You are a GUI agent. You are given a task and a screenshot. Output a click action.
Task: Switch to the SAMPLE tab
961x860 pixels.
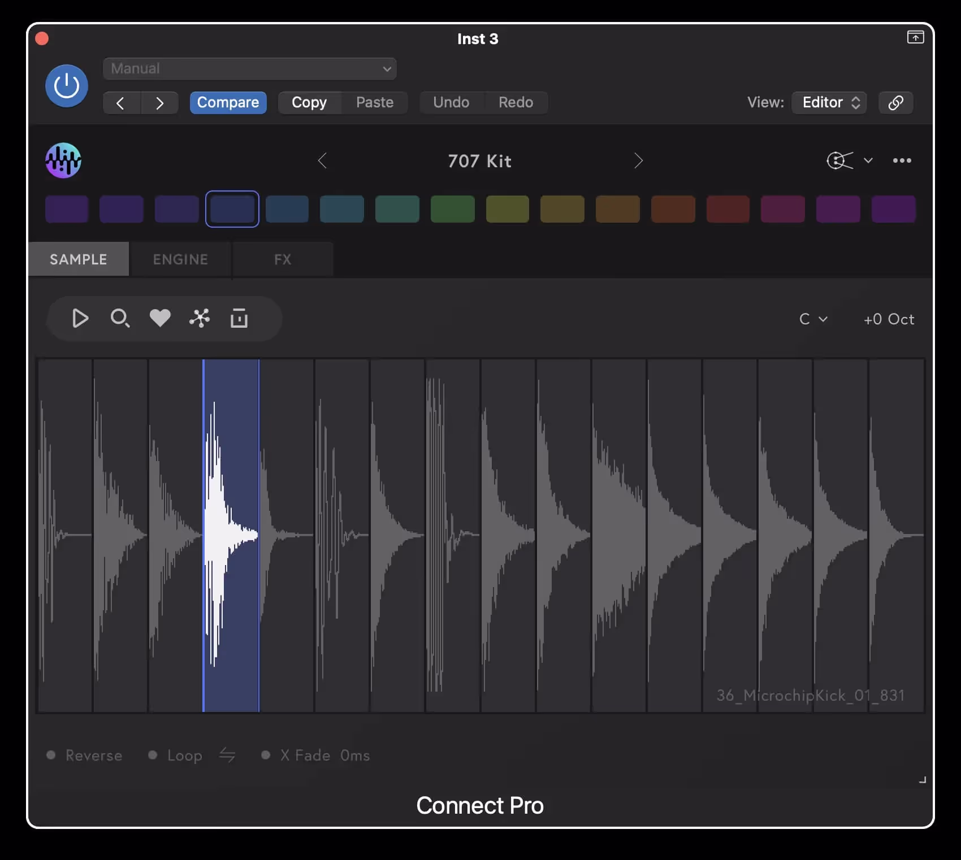click(x=79, y=259)
